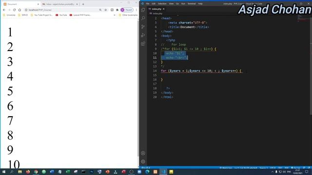This screenshot has height=175, width=312.
Task: Open the SERVD bookmarks folder
Action: (23, 15)
